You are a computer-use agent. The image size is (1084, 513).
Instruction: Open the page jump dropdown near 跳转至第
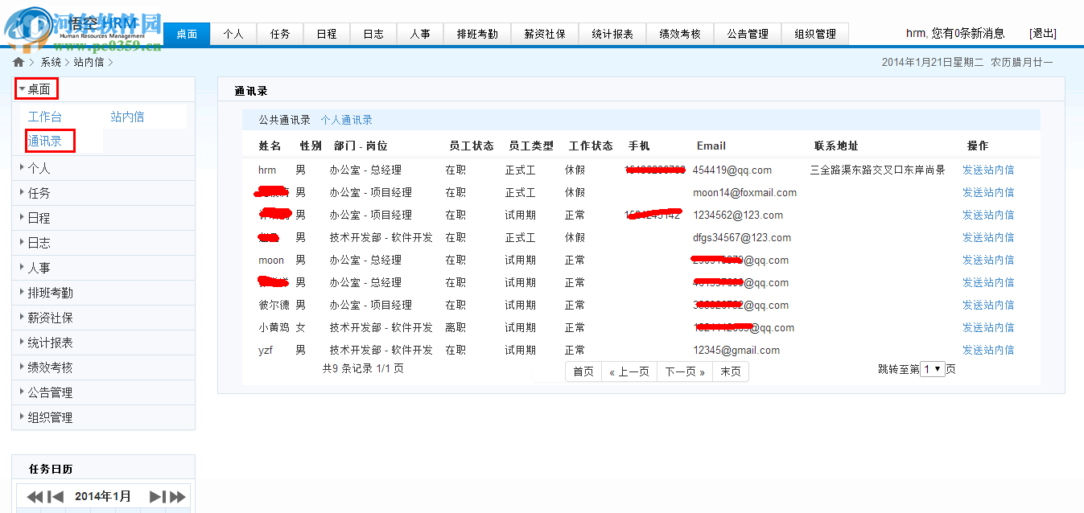pyautogui.click(x=931, y=368)
